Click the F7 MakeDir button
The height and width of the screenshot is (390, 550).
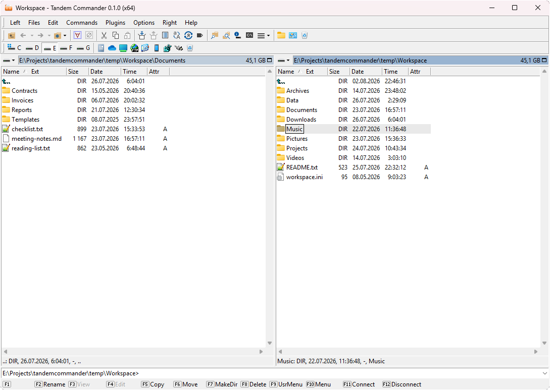coord(222,384)
